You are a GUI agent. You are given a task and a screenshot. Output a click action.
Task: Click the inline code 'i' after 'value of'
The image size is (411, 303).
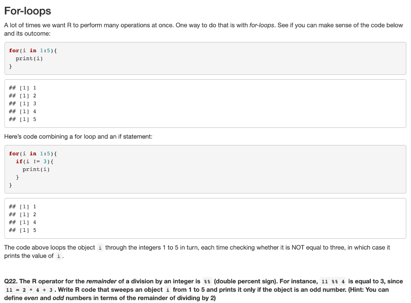[x=59, y=256]
